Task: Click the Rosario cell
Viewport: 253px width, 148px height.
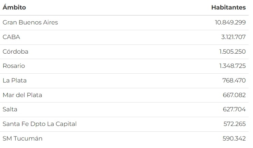Action: [14, 66]
